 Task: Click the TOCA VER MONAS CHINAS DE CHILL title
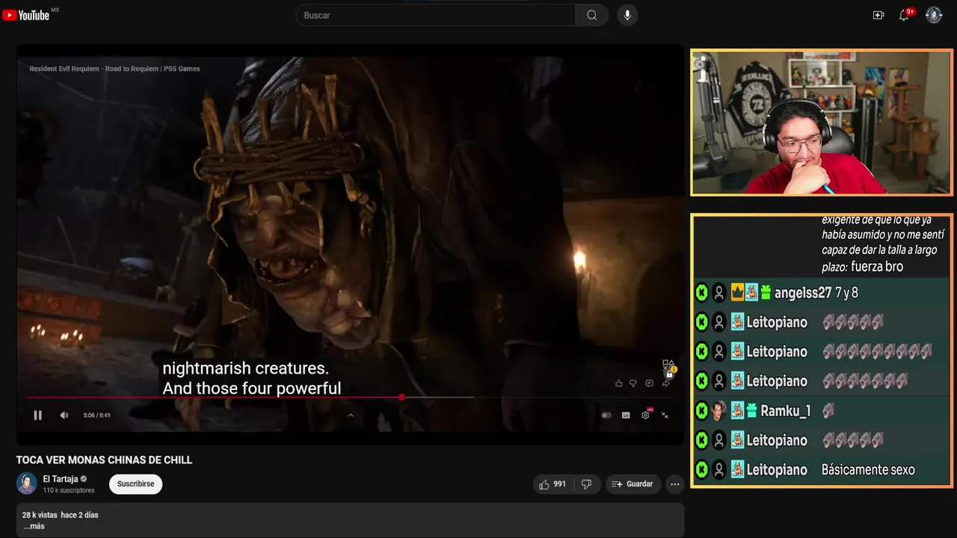click(105, 460)
